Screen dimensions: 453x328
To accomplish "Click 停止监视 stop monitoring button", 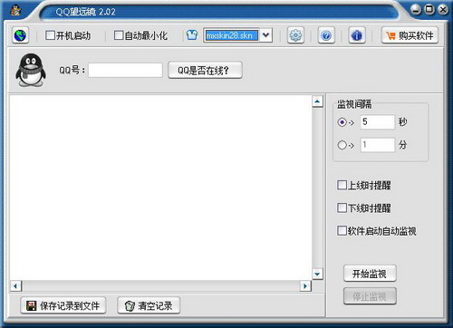I will click(x=370, y=296).
